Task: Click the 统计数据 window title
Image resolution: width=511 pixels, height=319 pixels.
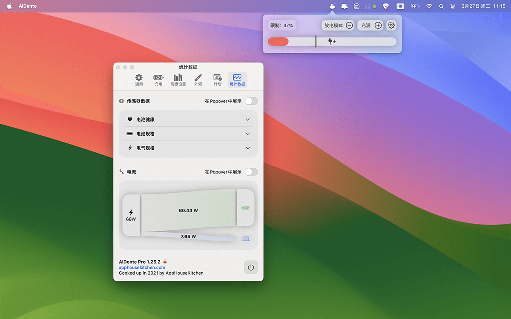Action: pyautogui.click(x=188, y=67)
